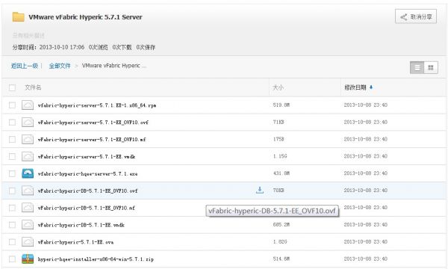Click the archive icon of hyperic-hqee-installer zip
This screenshot has height=269, width=448.
28,259
